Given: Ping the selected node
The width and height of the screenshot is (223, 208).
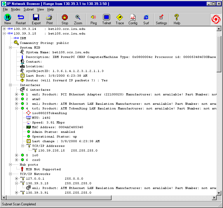Looking at the screenshot, I should tap(93, 19).
